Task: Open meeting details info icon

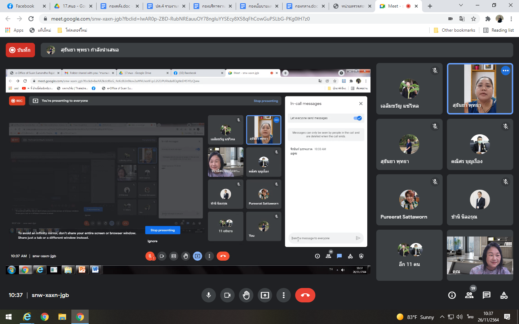Action: pos(452,296)
